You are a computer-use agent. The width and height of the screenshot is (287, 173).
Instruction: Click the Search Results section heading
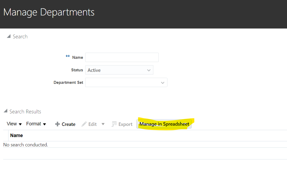click(x=25, y=112)
